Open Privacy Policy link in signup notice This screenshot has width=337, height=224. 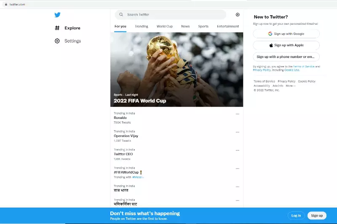coord(262,70)
